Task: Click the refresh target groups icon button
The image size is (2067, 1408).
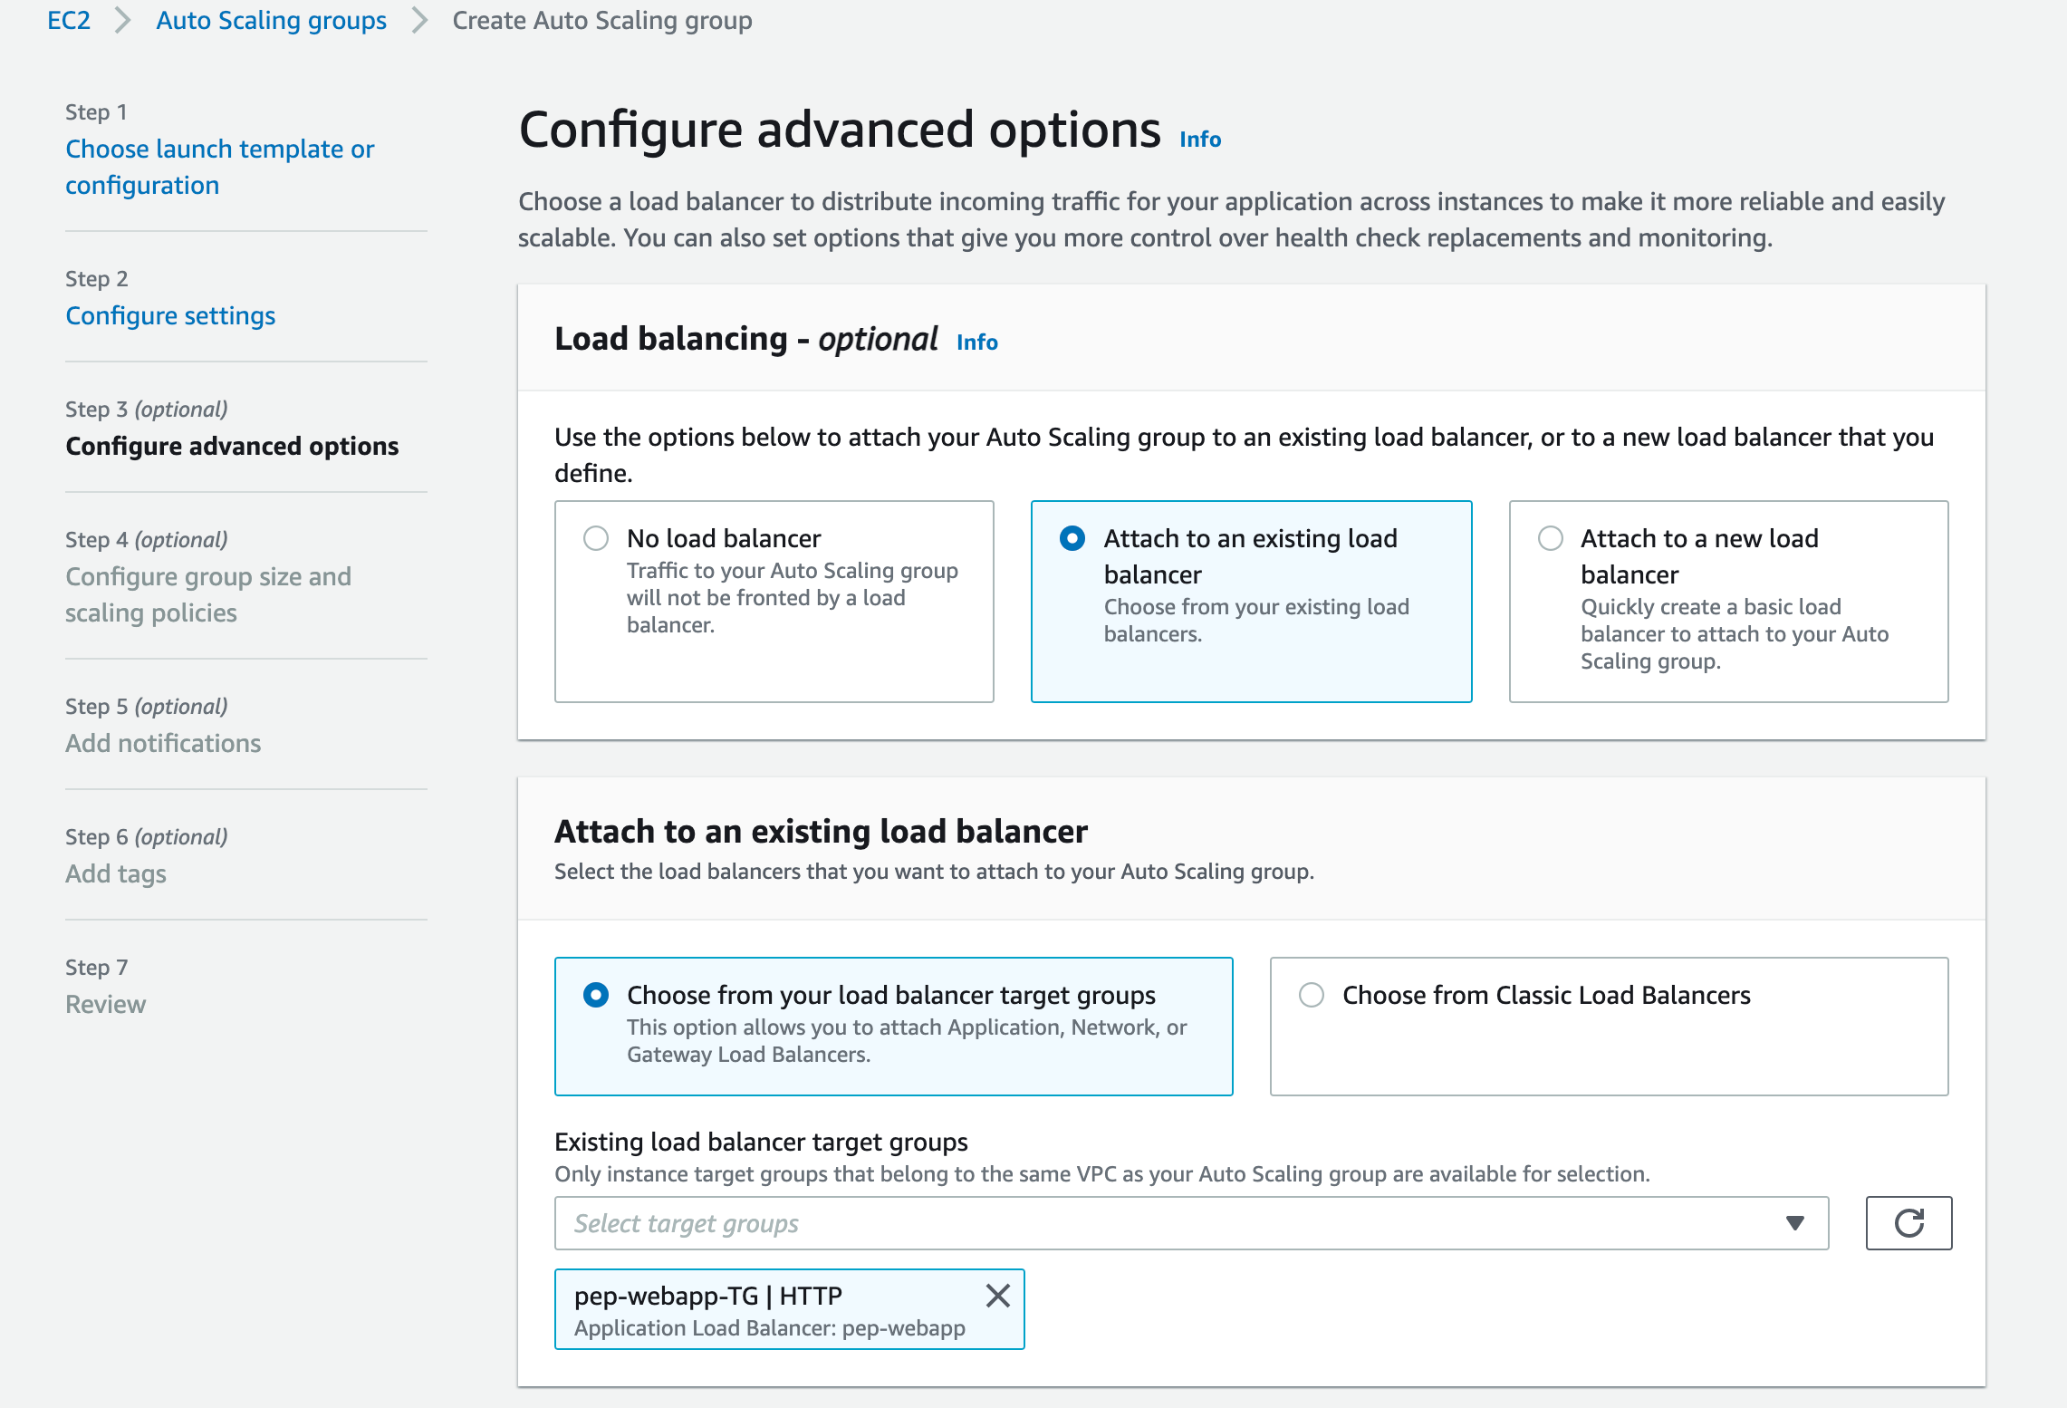Action: coord(1908,1223)
